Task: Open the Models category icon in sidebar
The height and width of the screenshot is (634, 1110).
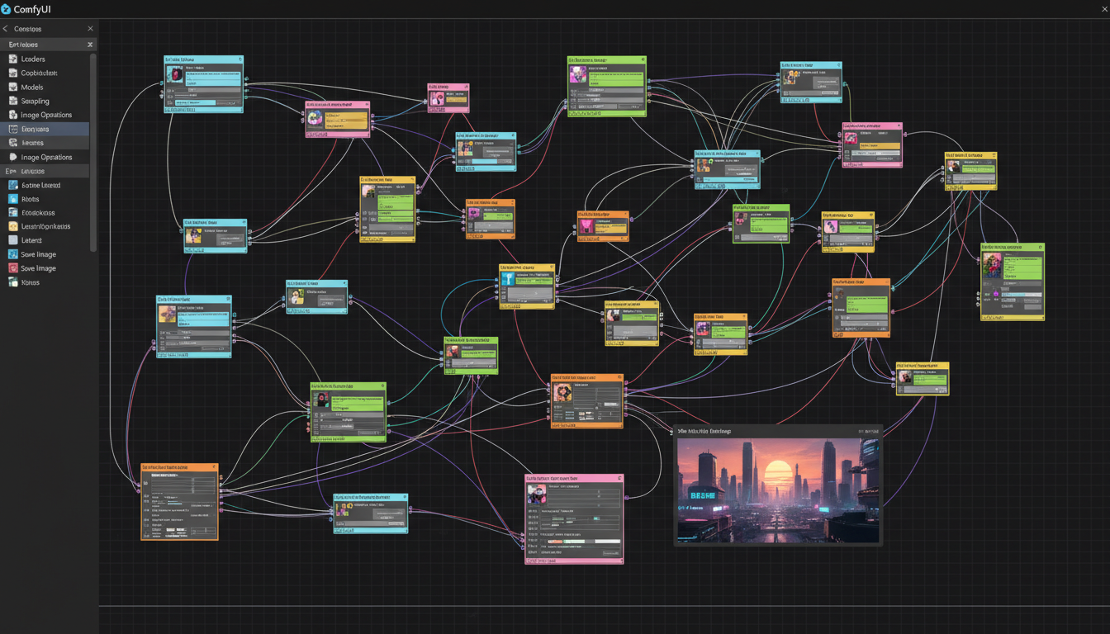Action: pos(12,87)
